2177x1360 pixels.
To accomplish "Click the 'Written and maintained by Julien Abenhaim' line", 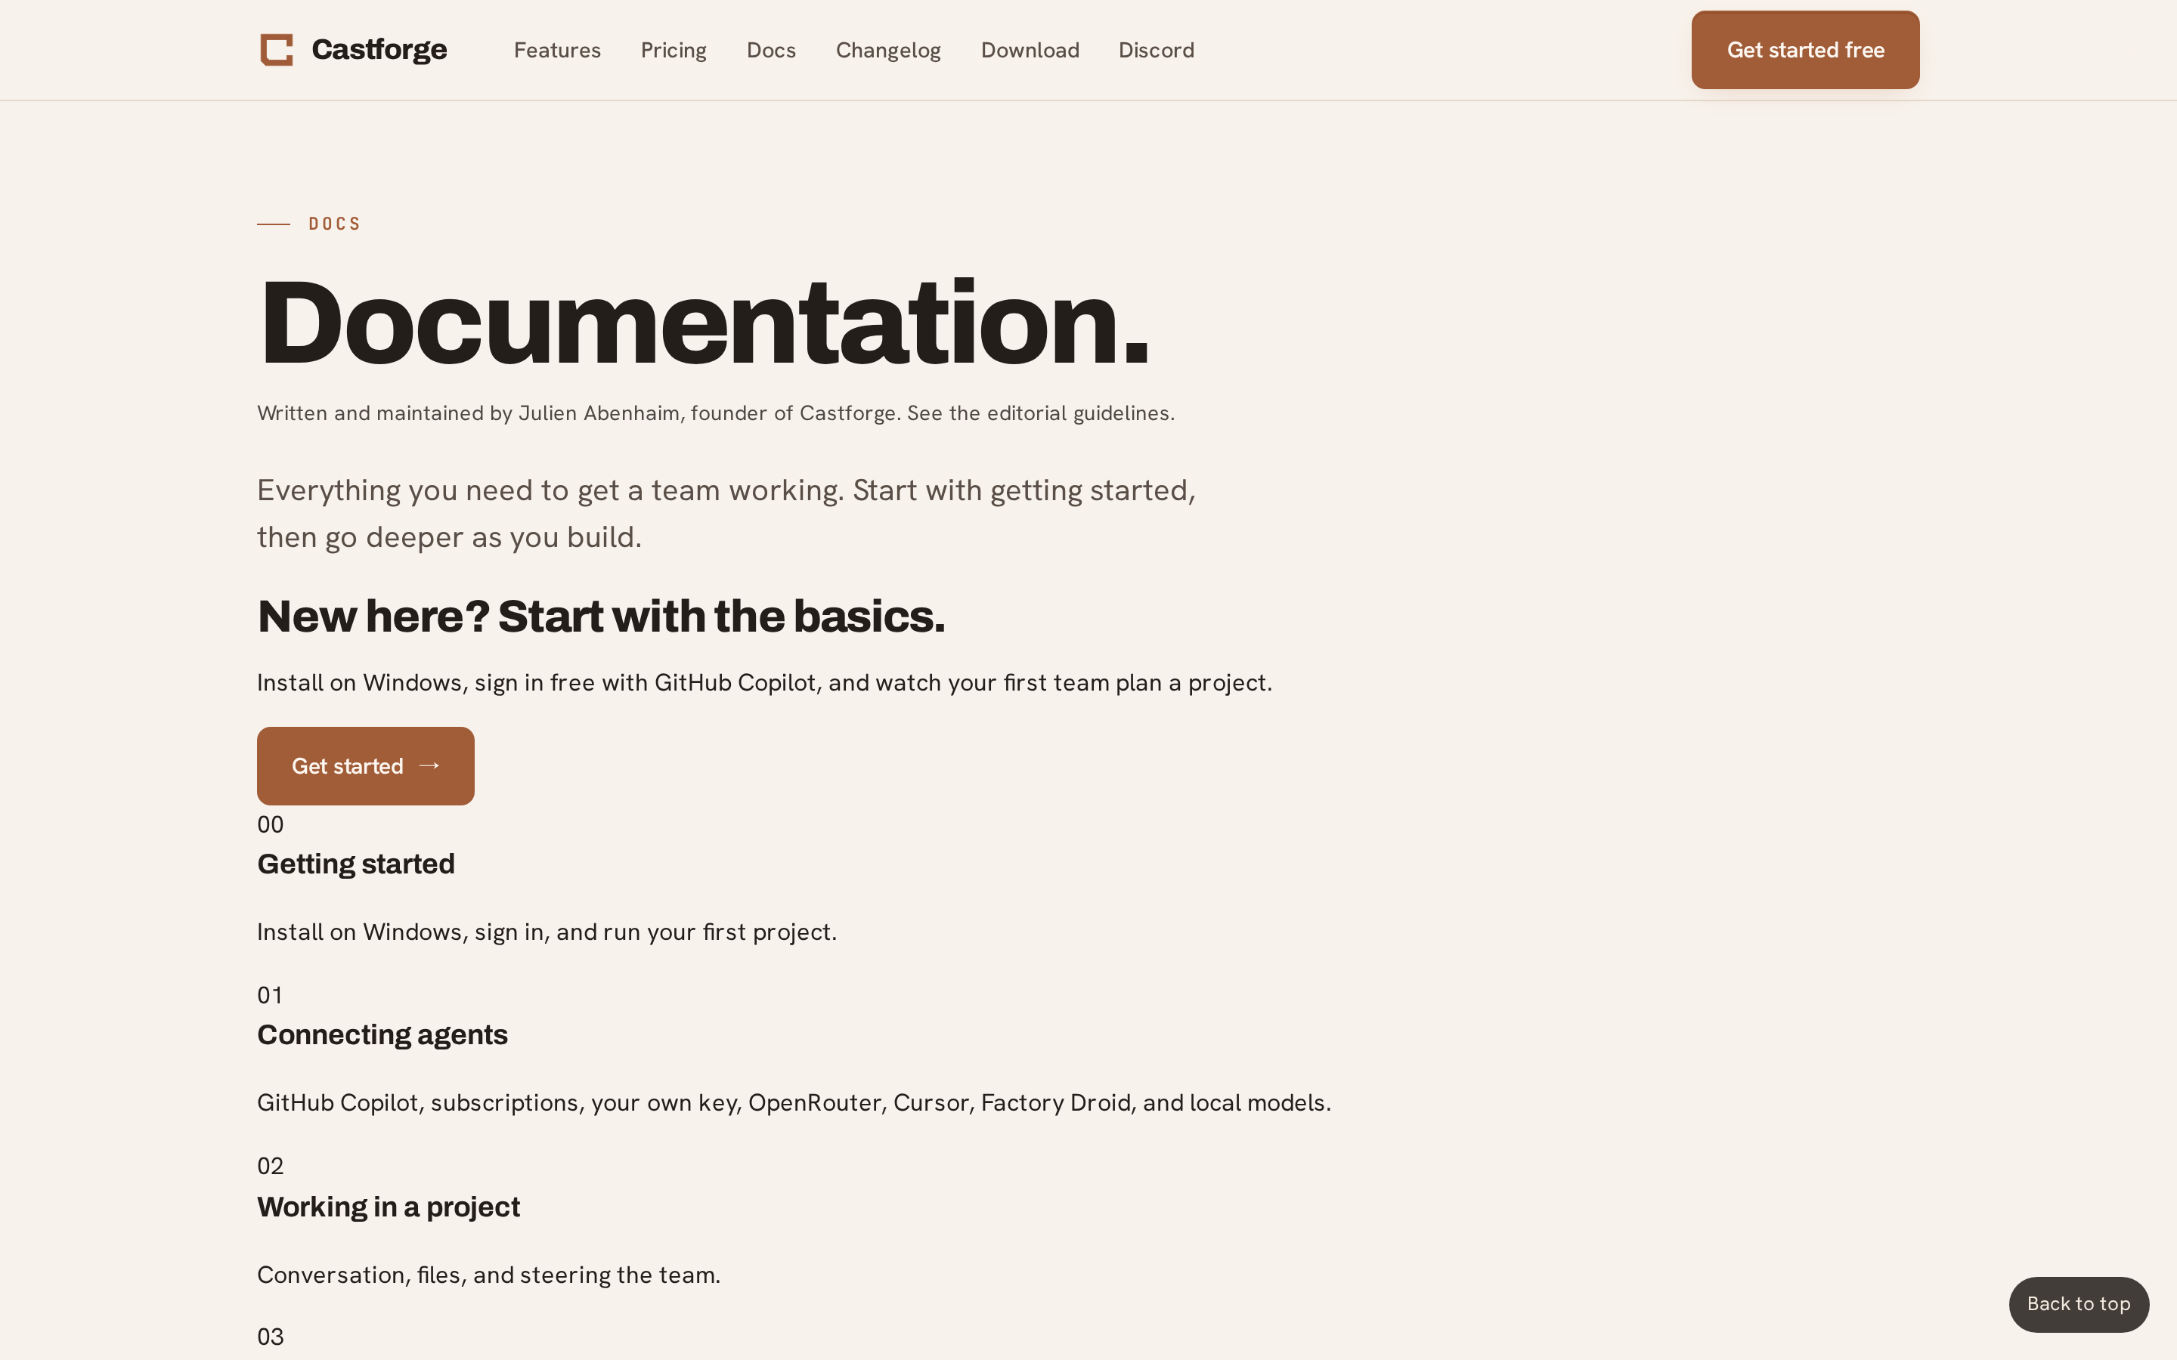I will pos(715,413).
